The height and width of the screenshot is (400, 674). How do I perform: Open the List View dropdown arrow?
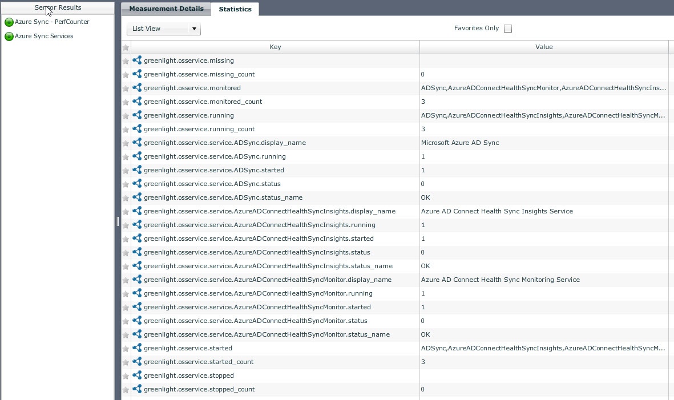194,29
